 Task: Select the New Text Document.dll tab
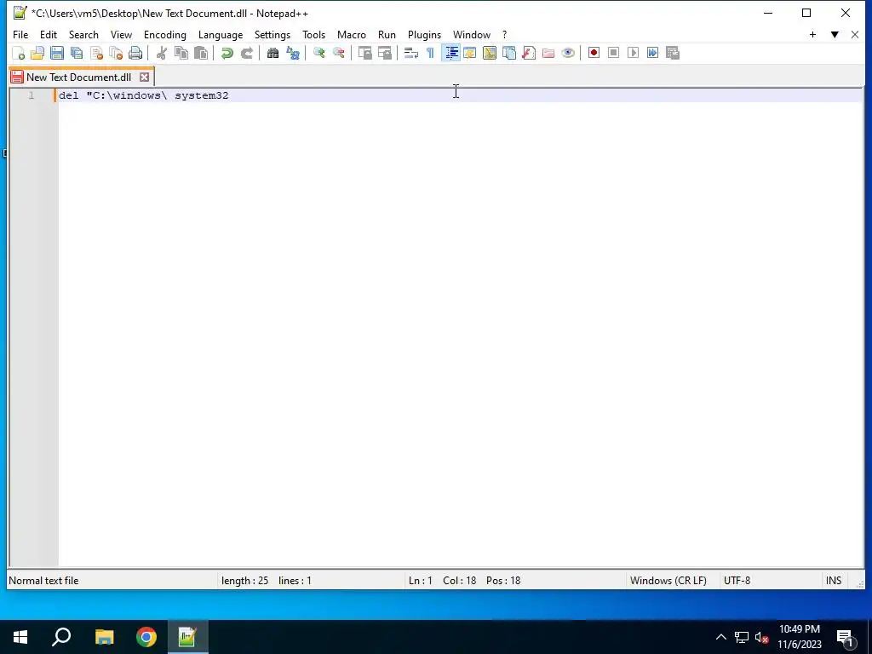tap(79, 77)
